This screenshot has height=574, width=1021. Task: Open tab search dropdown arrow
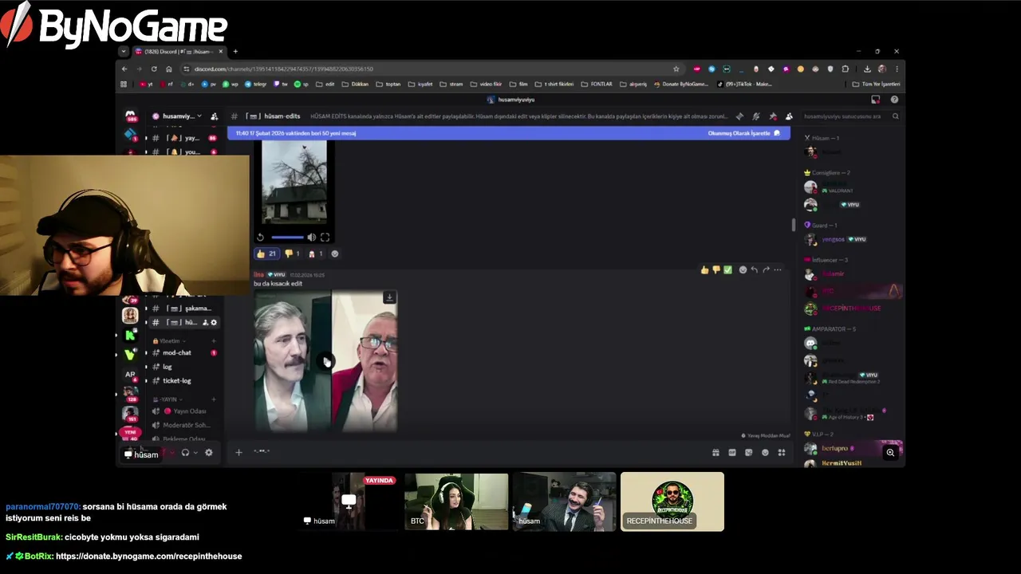pos(123,52)
